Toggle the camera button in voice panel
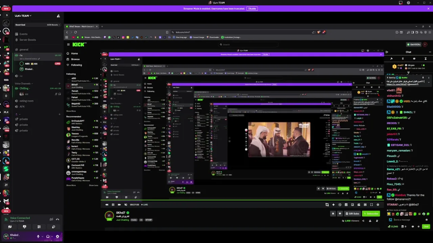 10,227
